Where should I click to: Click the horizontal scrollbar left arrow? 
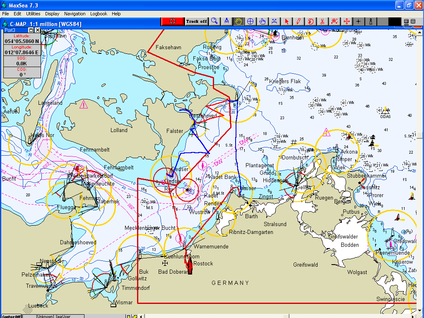141,316
